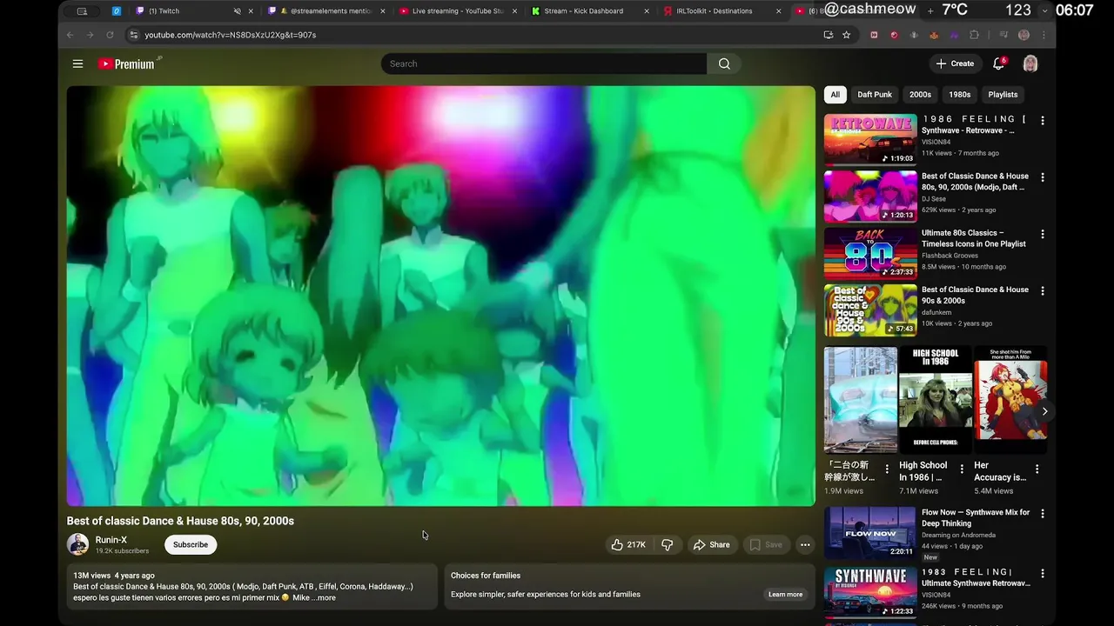Switch to IRLToolkit Destinations tab
The width and height of the screenshot is (1114, 626).
721,11
